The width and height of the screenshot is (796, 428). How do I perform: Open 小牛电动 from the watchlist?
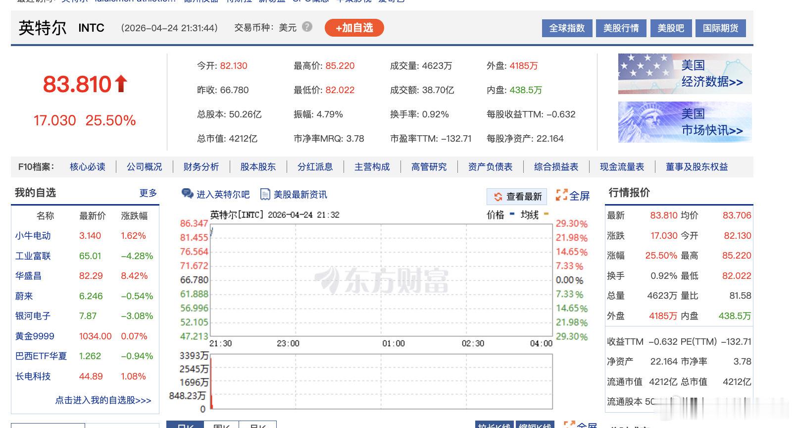point(33,236)
